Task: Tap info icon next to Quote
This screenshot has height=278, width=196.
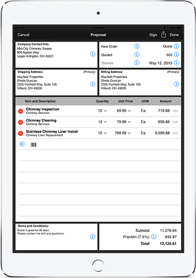Action: [x=177, y=46]
